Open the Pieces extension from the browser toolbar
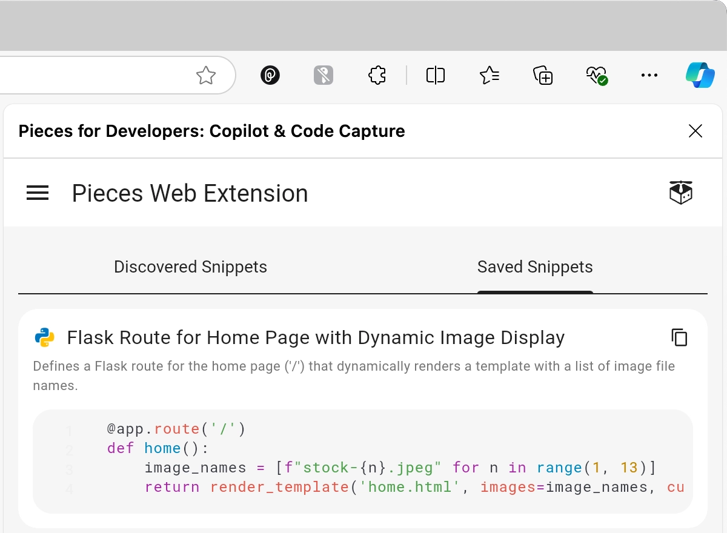 point(270,75)
